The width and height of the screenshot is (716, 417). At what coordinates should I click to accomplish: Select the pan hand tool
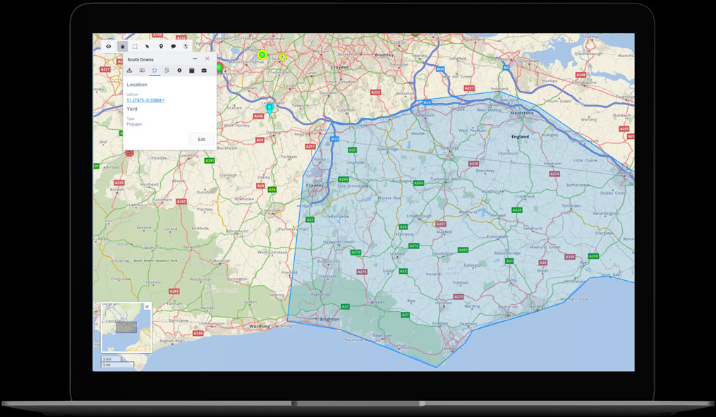122,46
